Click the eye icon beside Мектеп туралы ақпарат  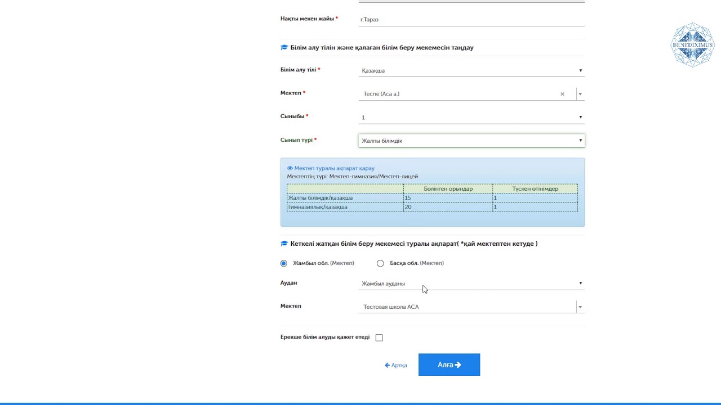point(290,168)
